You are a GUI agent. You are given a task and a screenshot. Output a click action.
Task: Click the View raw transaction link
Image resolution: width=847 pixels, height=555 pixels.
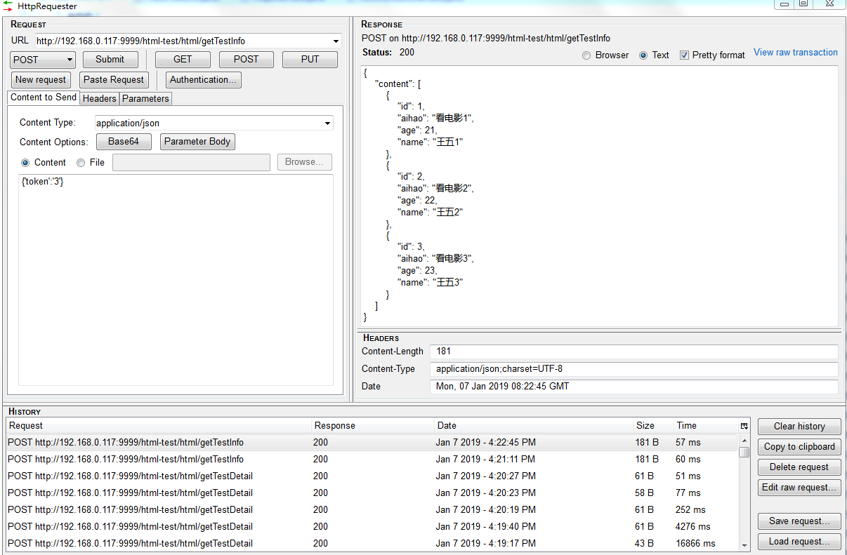click(x=795, y=52)
